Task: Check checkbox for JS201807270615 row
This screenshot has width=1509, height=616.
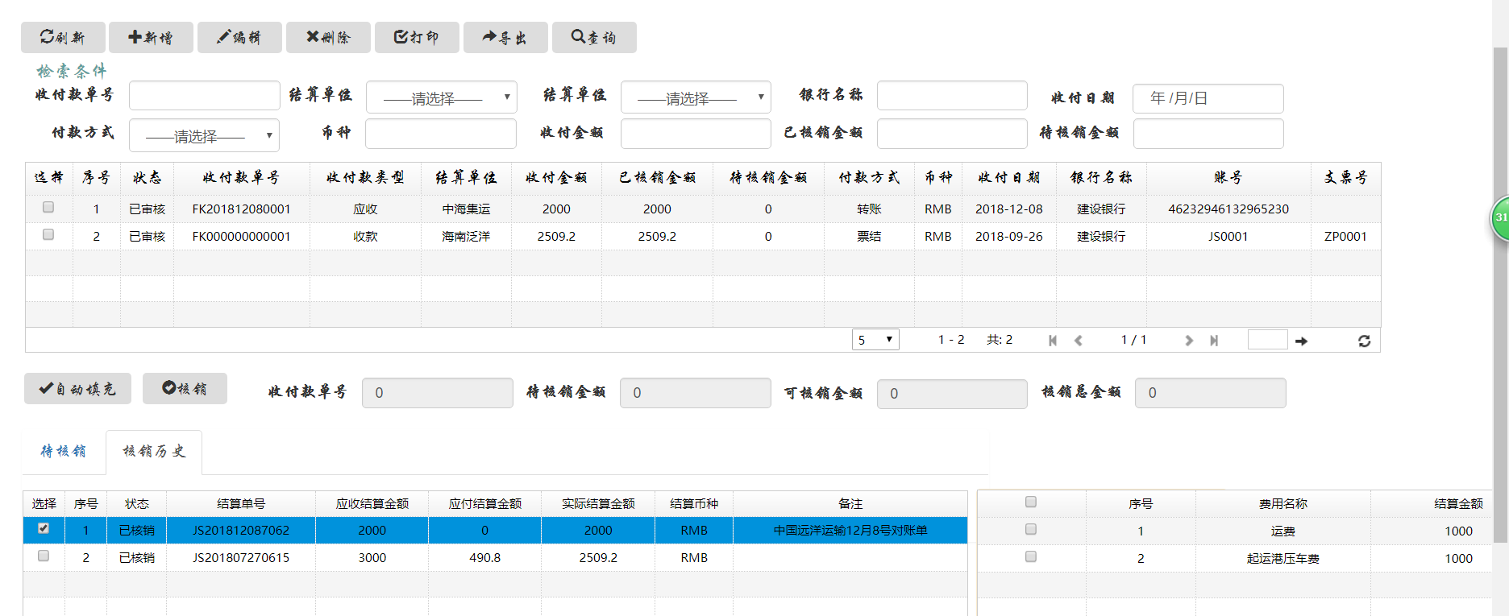Action: (44, 556)
